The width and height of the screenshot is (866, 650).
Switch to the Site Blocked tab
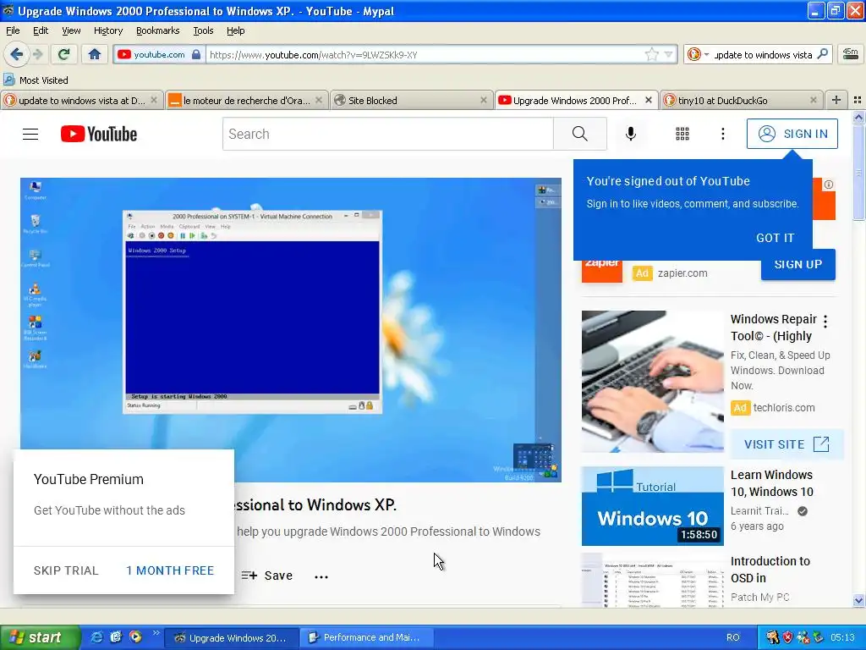pyautogui.click(x=411, y=100)
